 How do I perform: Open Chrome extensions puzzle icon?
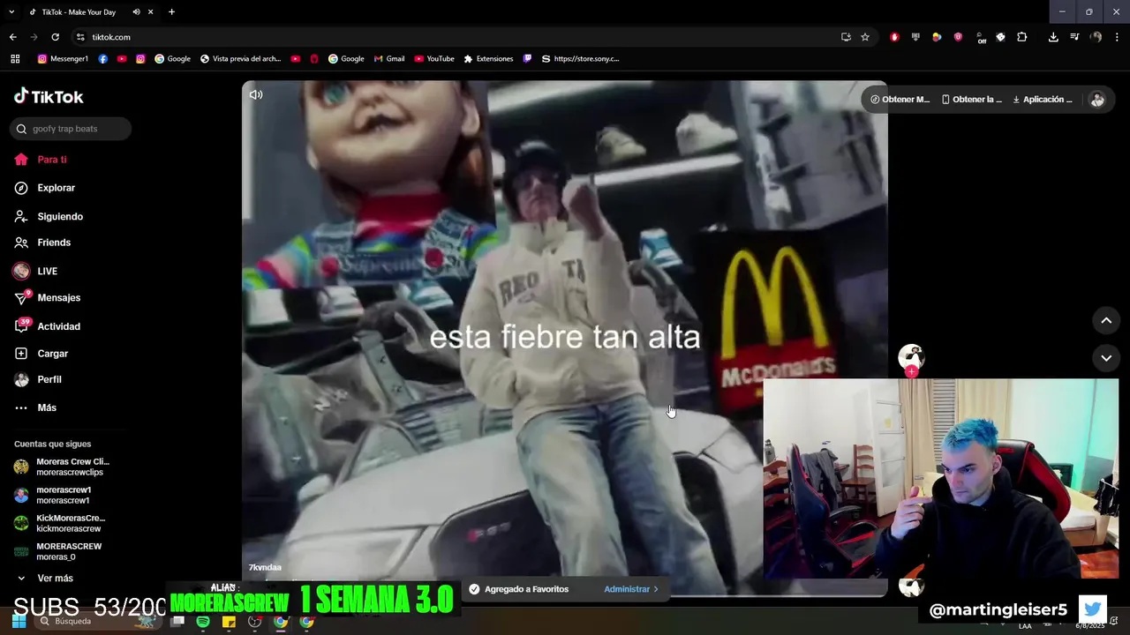click(1022, 37)
